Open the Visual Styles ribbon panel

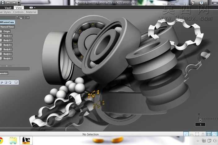click(5, 12)
